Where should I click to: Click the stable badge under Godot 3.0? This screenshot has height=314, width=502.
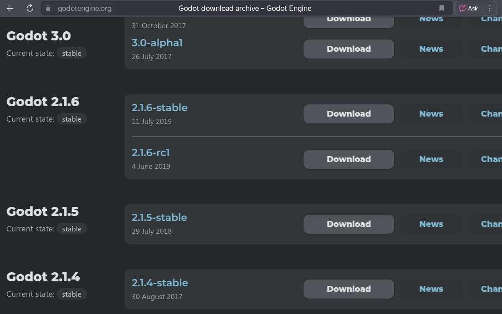click(72, 53)
